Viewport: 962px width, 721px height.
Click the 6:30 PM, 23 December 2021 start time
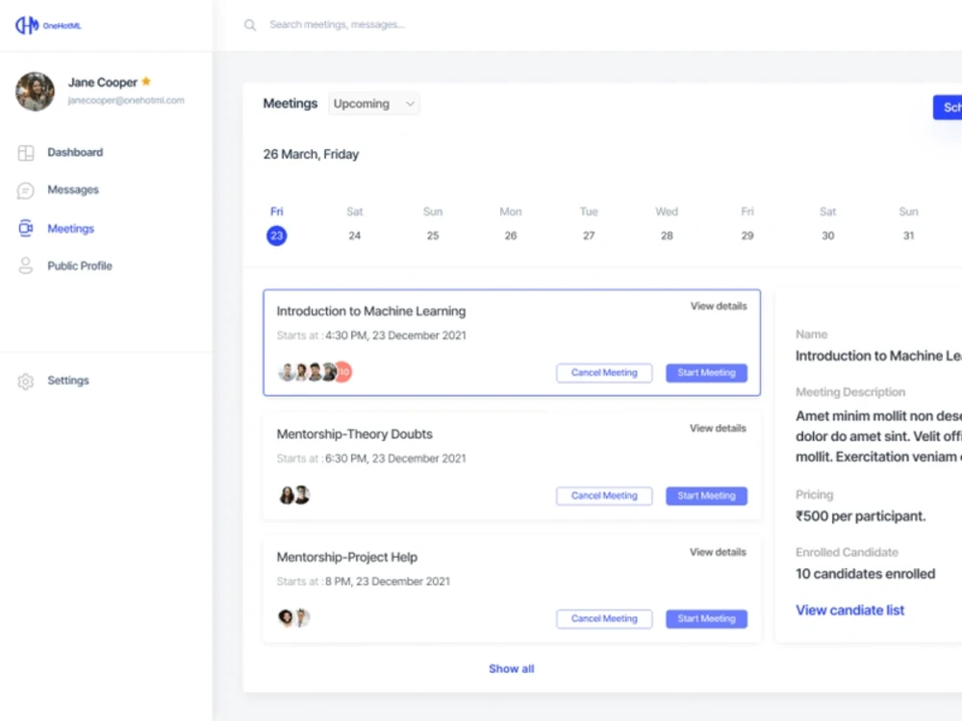tap(395, 459)
